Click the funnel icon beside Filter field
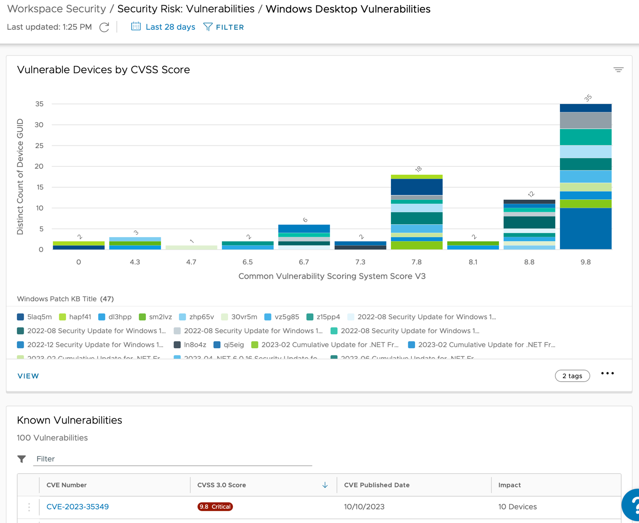 pos(21,459)
